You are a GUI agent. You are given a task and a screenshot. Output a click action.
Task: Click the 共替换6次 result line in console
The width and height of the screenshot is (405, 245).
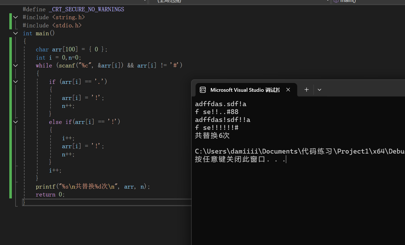coord(212,136)
